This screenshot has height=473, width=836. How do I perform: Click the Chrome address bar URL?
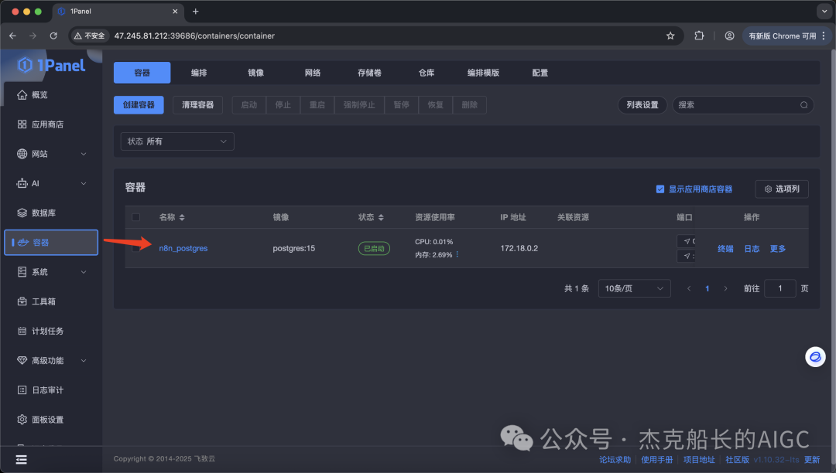point(194,36)
